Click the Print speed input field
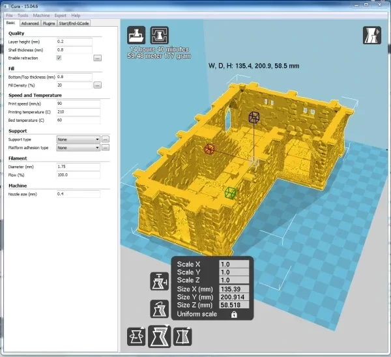The width and height of the screenshot is (391, 357). (x=78, y=104)
